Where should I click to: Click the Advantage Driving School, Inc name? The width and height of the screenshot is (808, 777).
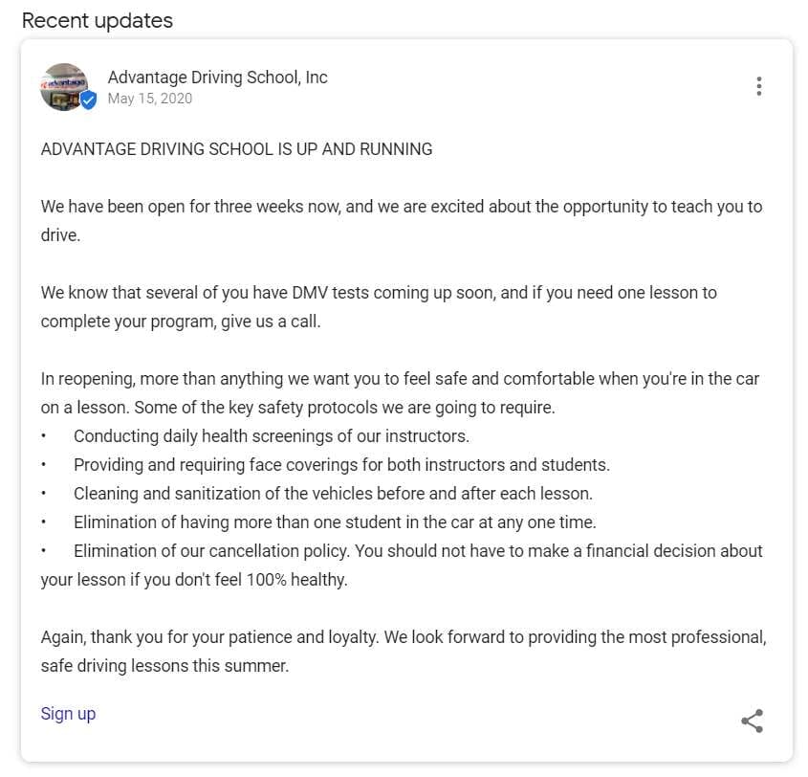point(218,77)
